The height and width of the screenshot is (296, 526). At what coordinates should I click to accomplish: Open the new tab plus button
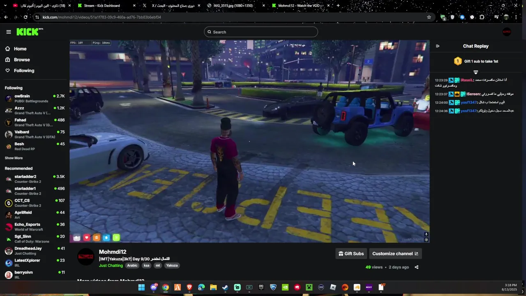[x=338, y=5]
